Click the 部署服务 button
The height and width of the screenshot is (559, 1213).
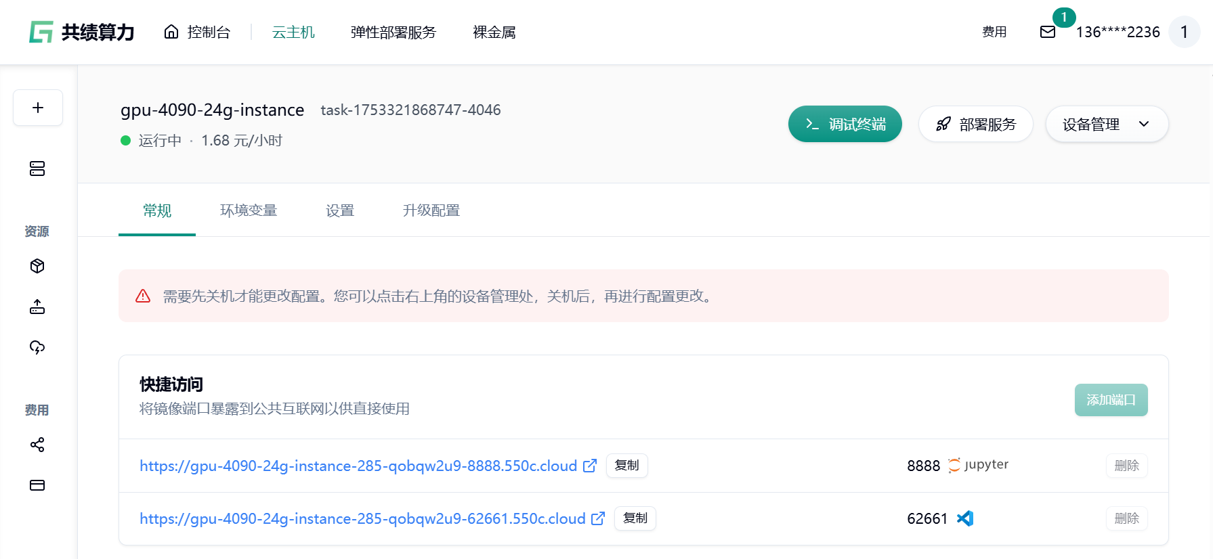975,125
